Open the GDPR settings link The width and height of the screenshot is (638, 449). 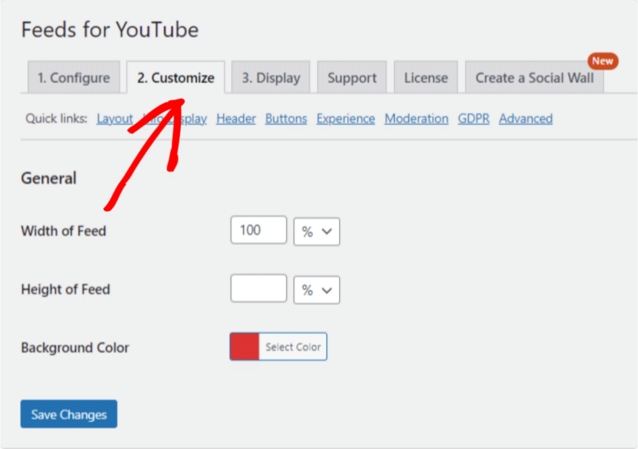click(x=474, y=118)
